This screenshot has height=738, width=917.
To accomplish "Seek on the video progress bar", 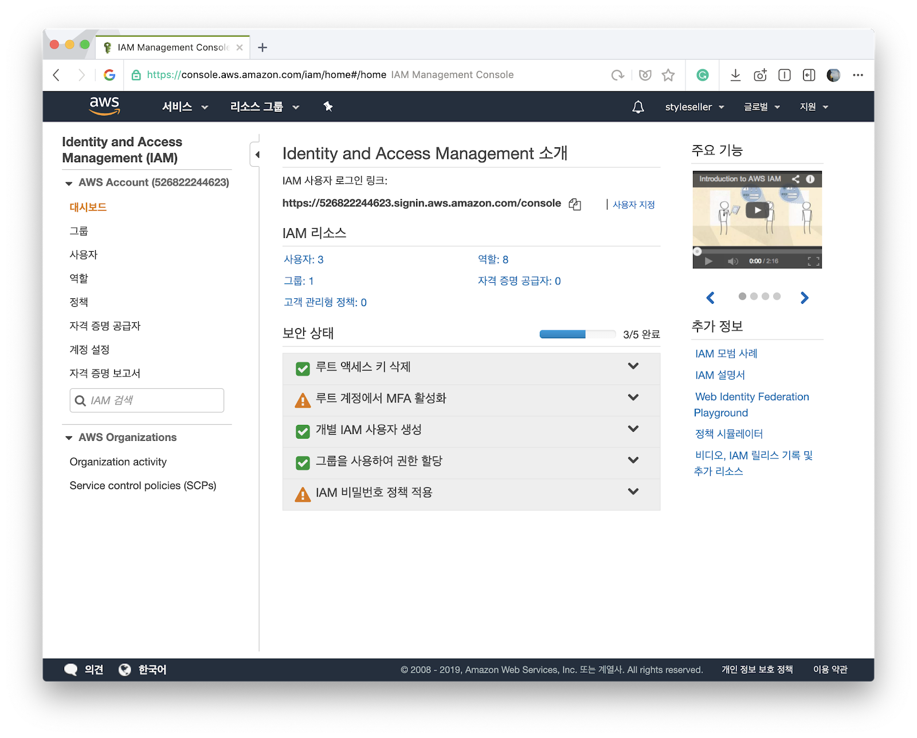I will tap(757, 251).
